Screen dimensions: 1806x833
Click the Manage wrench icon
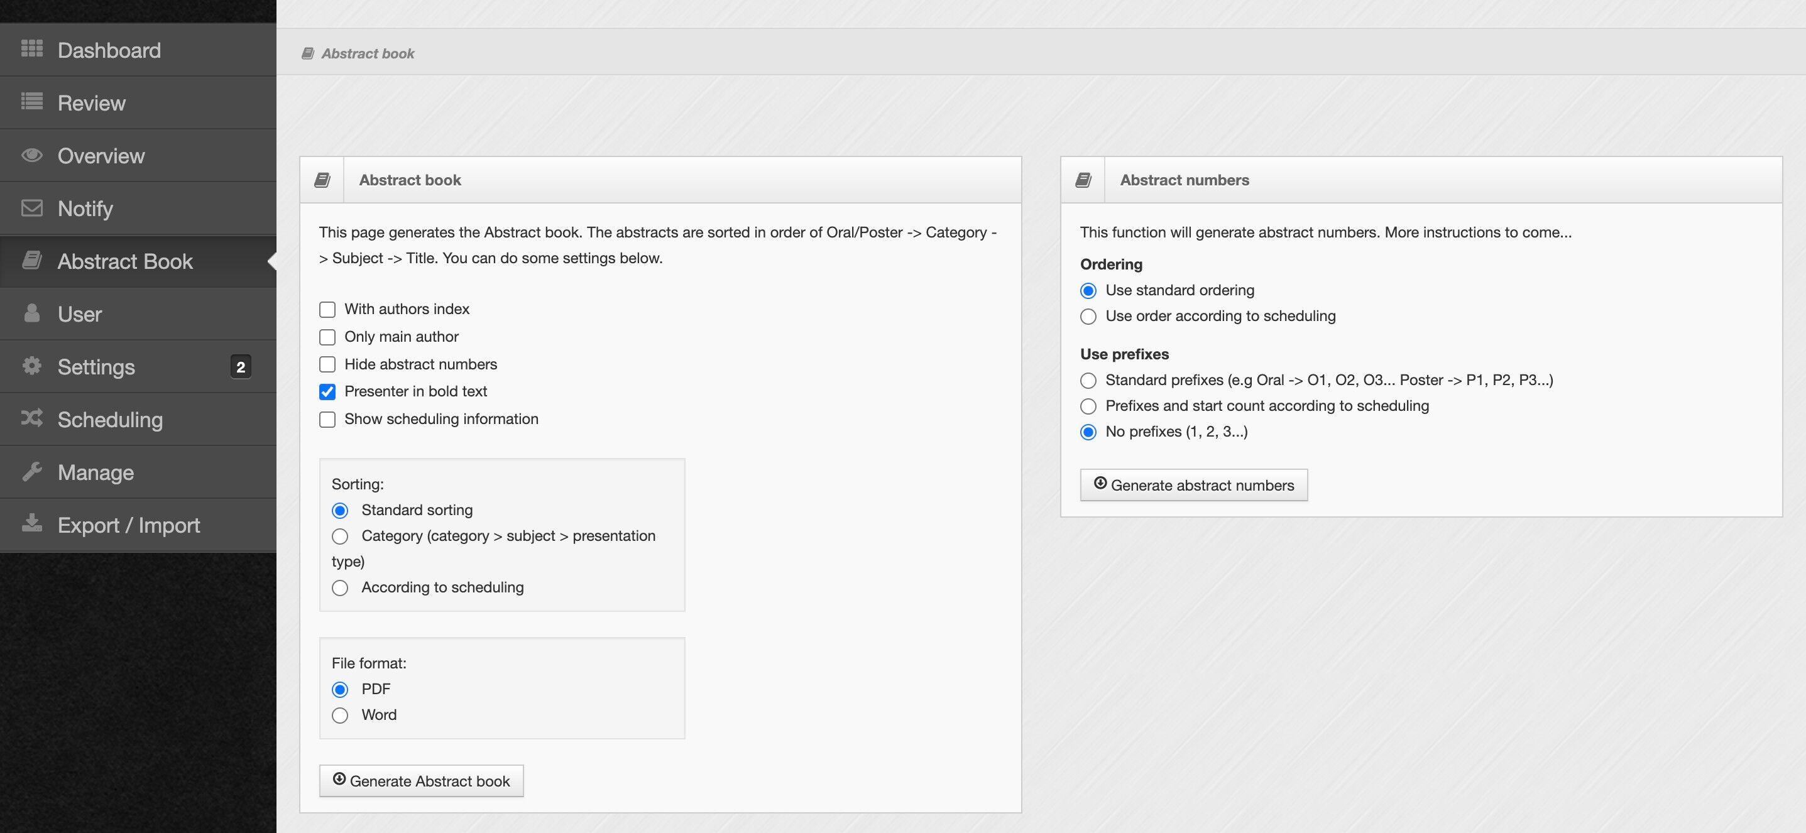(31, 472)
